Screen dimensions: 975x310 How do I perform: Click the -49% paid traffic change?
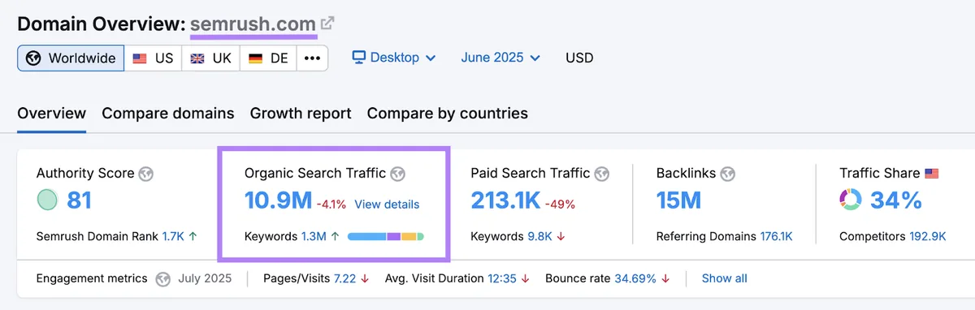pyautogui.click(x=561, y=204)
